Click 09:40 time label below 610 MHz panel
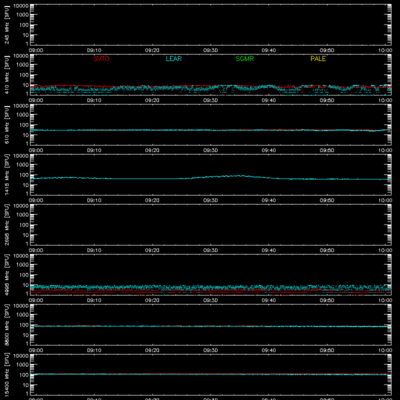The height and width of the screenshot is (400, 400). 268,150
